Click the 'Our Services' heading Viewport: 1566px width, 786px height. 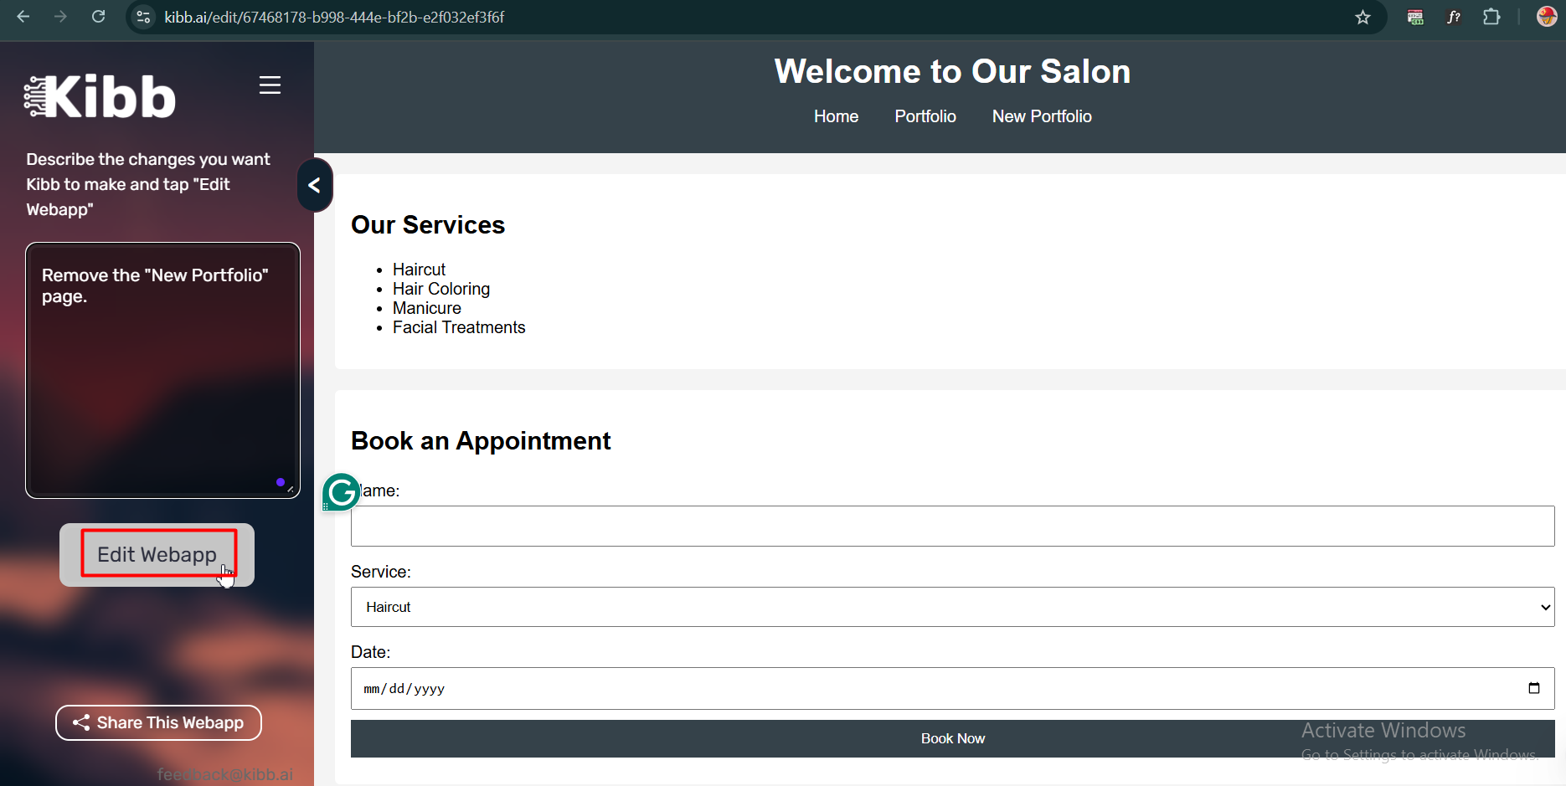[428, 224]
